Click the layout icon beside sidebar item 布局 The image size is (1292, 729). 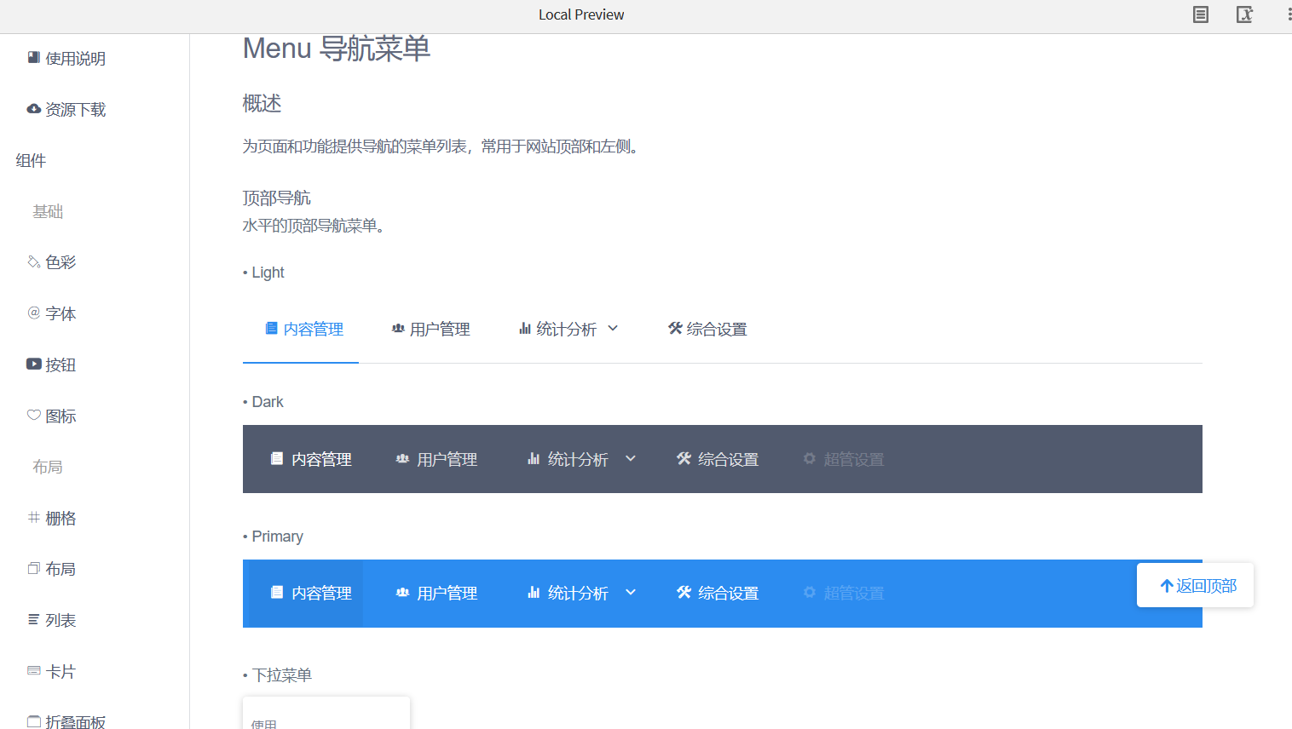point(34,568)
